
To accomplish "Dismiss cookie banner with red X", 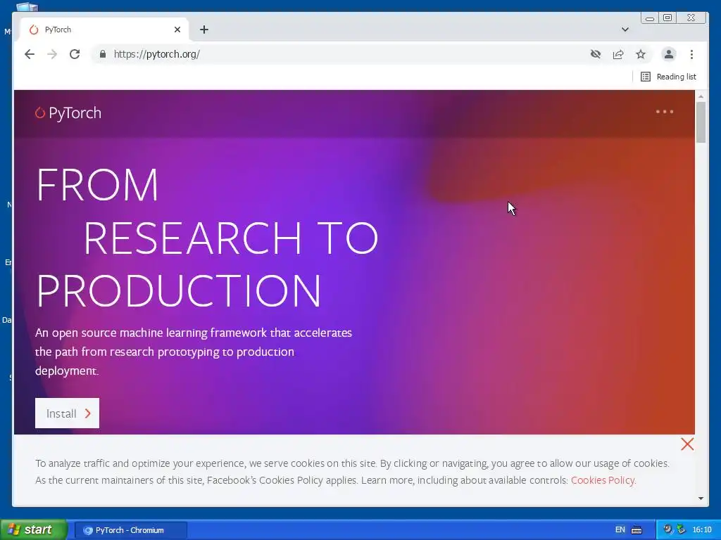I will coord(687,444).
